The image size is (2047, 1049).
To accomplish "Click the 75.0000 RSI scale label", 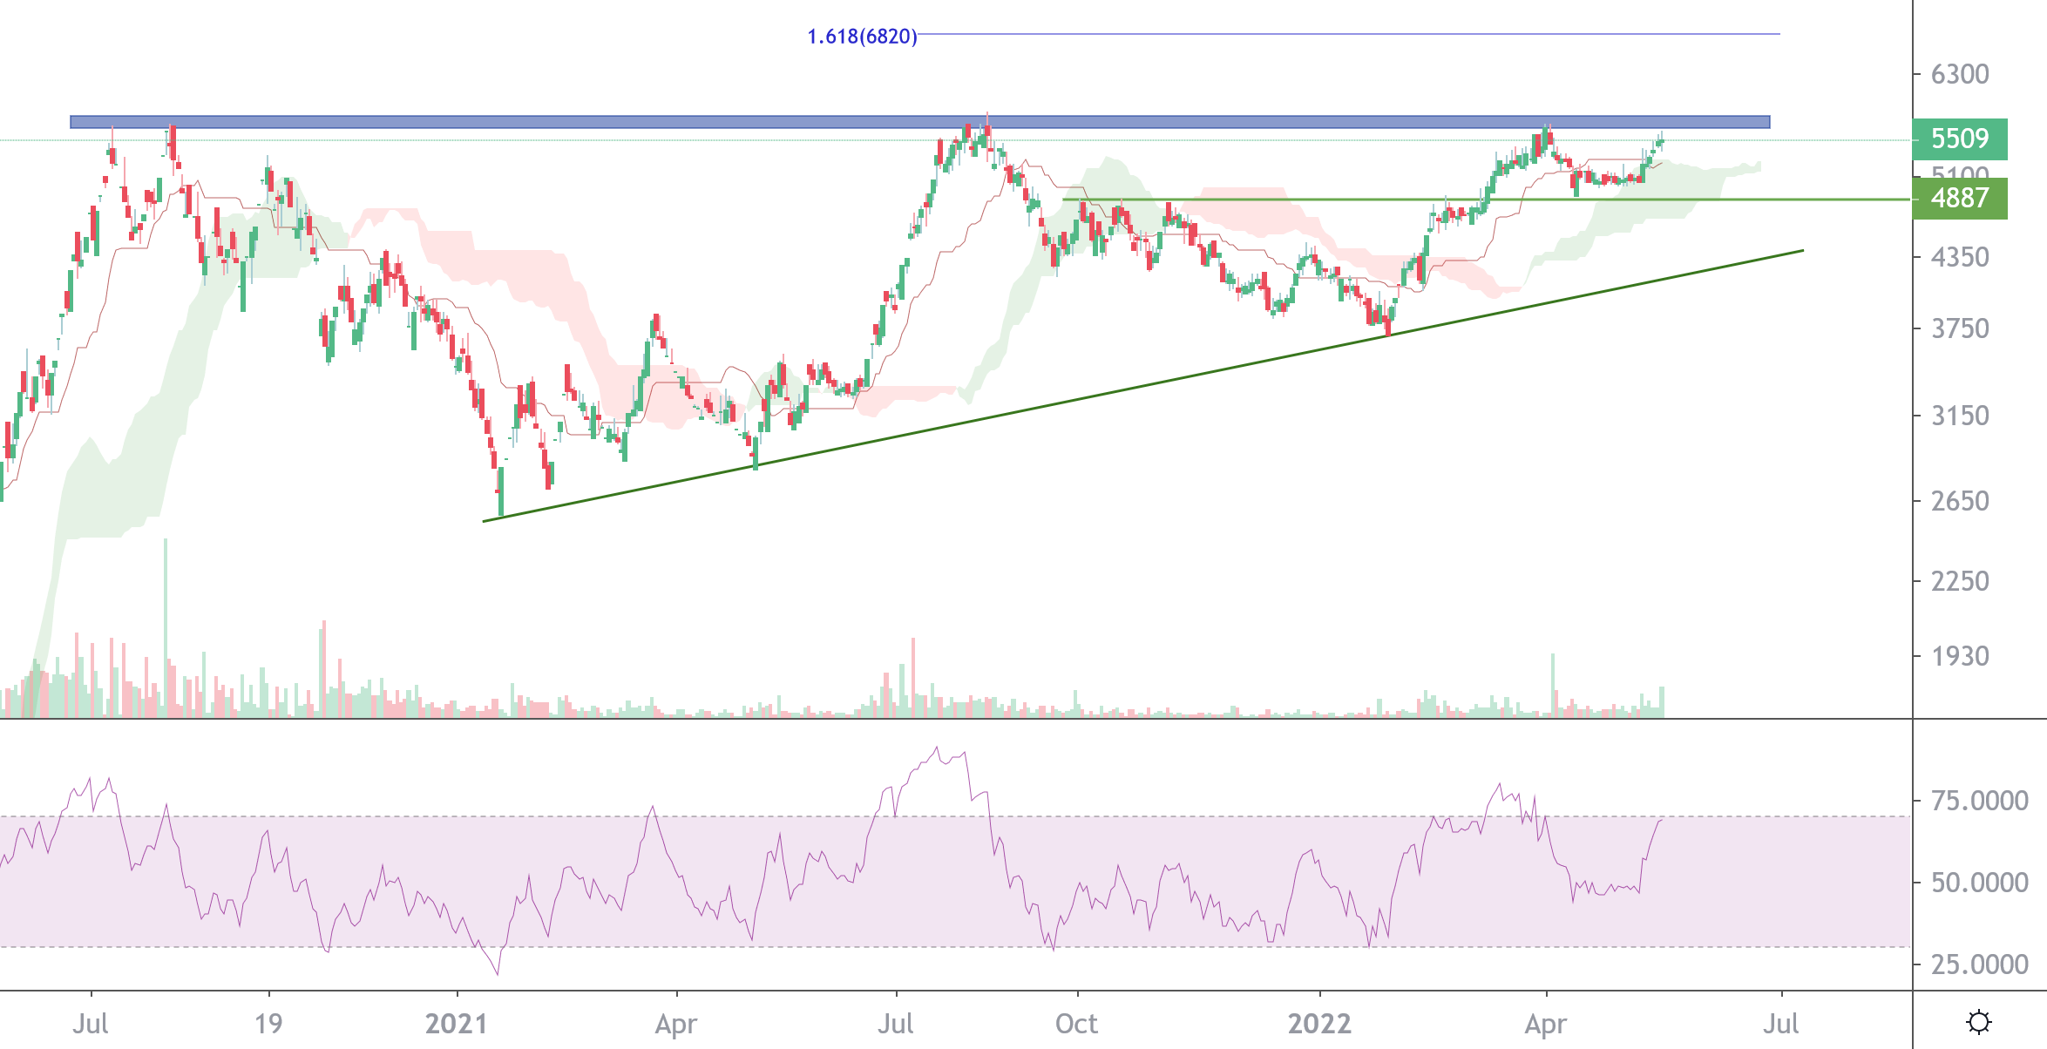I will [1979, 801].
